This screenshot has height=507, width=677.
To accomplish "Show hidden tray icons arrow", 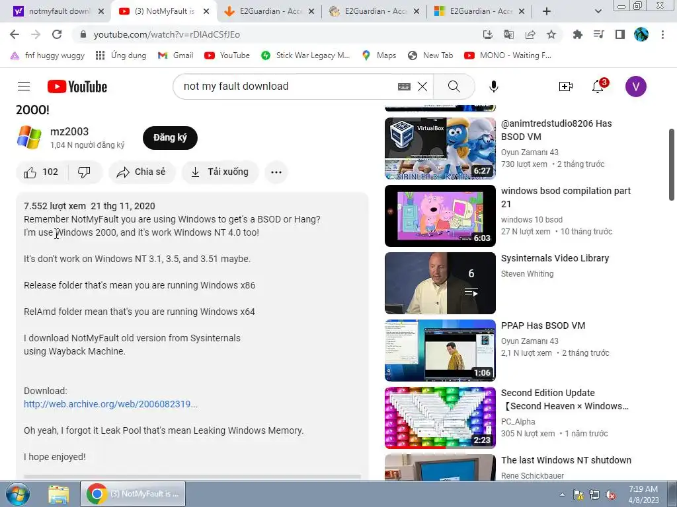I will click(x=562, y=494).
